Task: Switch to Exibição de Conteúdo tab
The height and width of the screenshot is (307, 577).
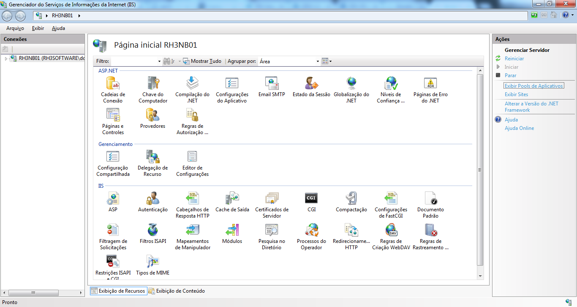Action: tap(177, 291)
